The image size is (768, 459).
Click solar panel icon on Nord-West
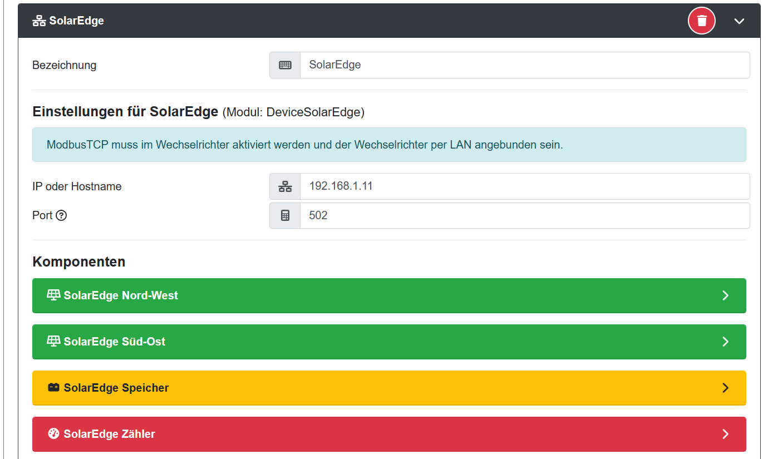53,295
